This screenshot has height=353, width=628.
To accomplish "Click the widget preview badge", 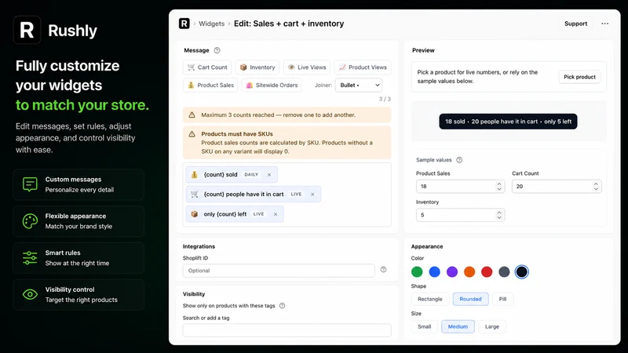I will point(508,122).
